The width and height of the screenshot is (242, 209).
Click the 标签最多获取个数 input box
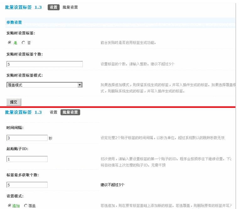pyautogui.click(x=27, y=185)
